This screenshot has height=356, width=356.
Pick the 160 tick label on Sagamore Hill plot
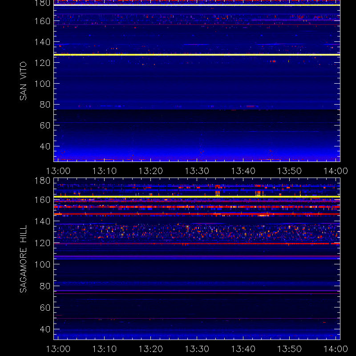42,200
